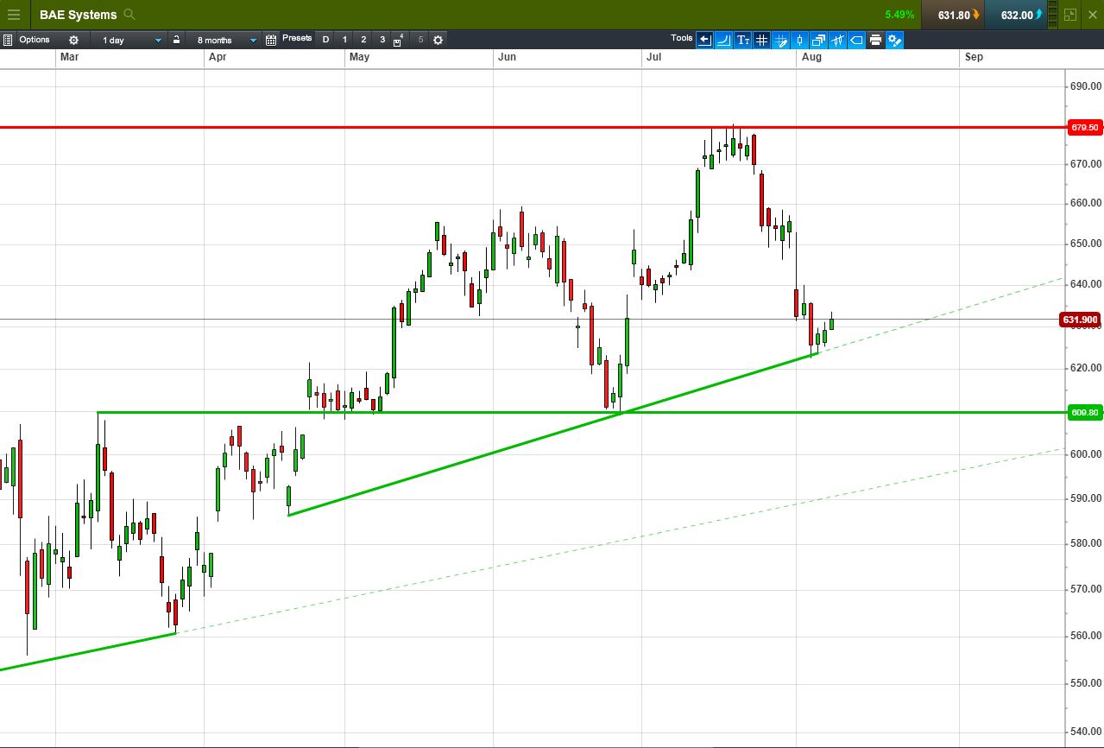Click the back arrow tool icon

[704, 40]
